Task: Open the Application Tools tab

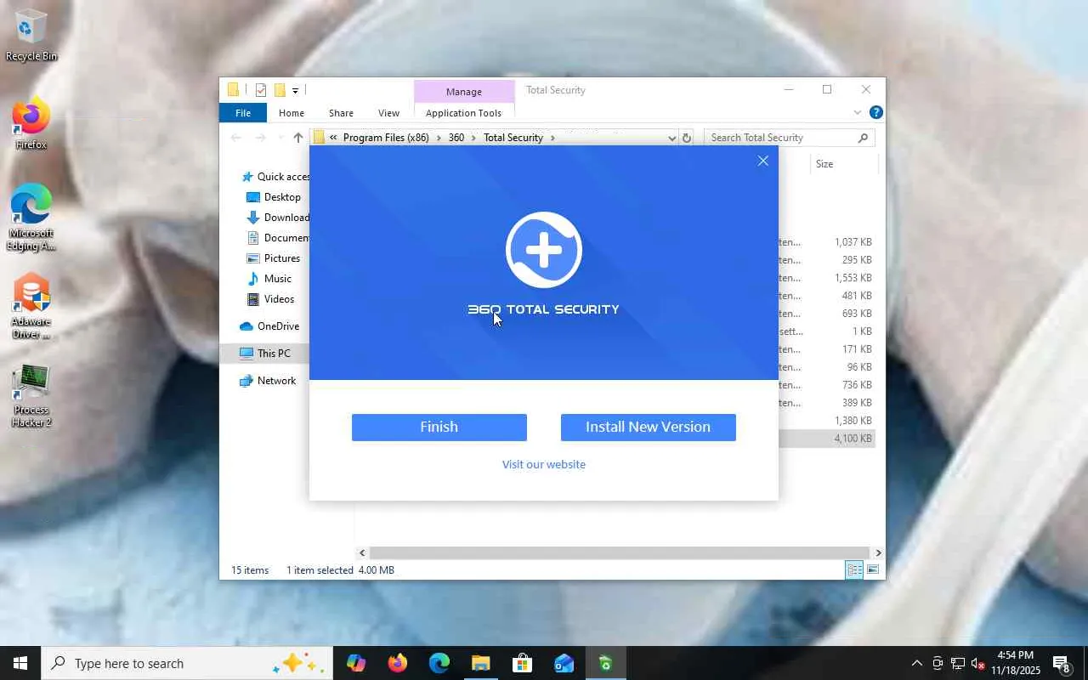Action: tap(463, 113)
